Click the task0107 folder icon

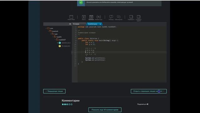click(x=57, y=40)
